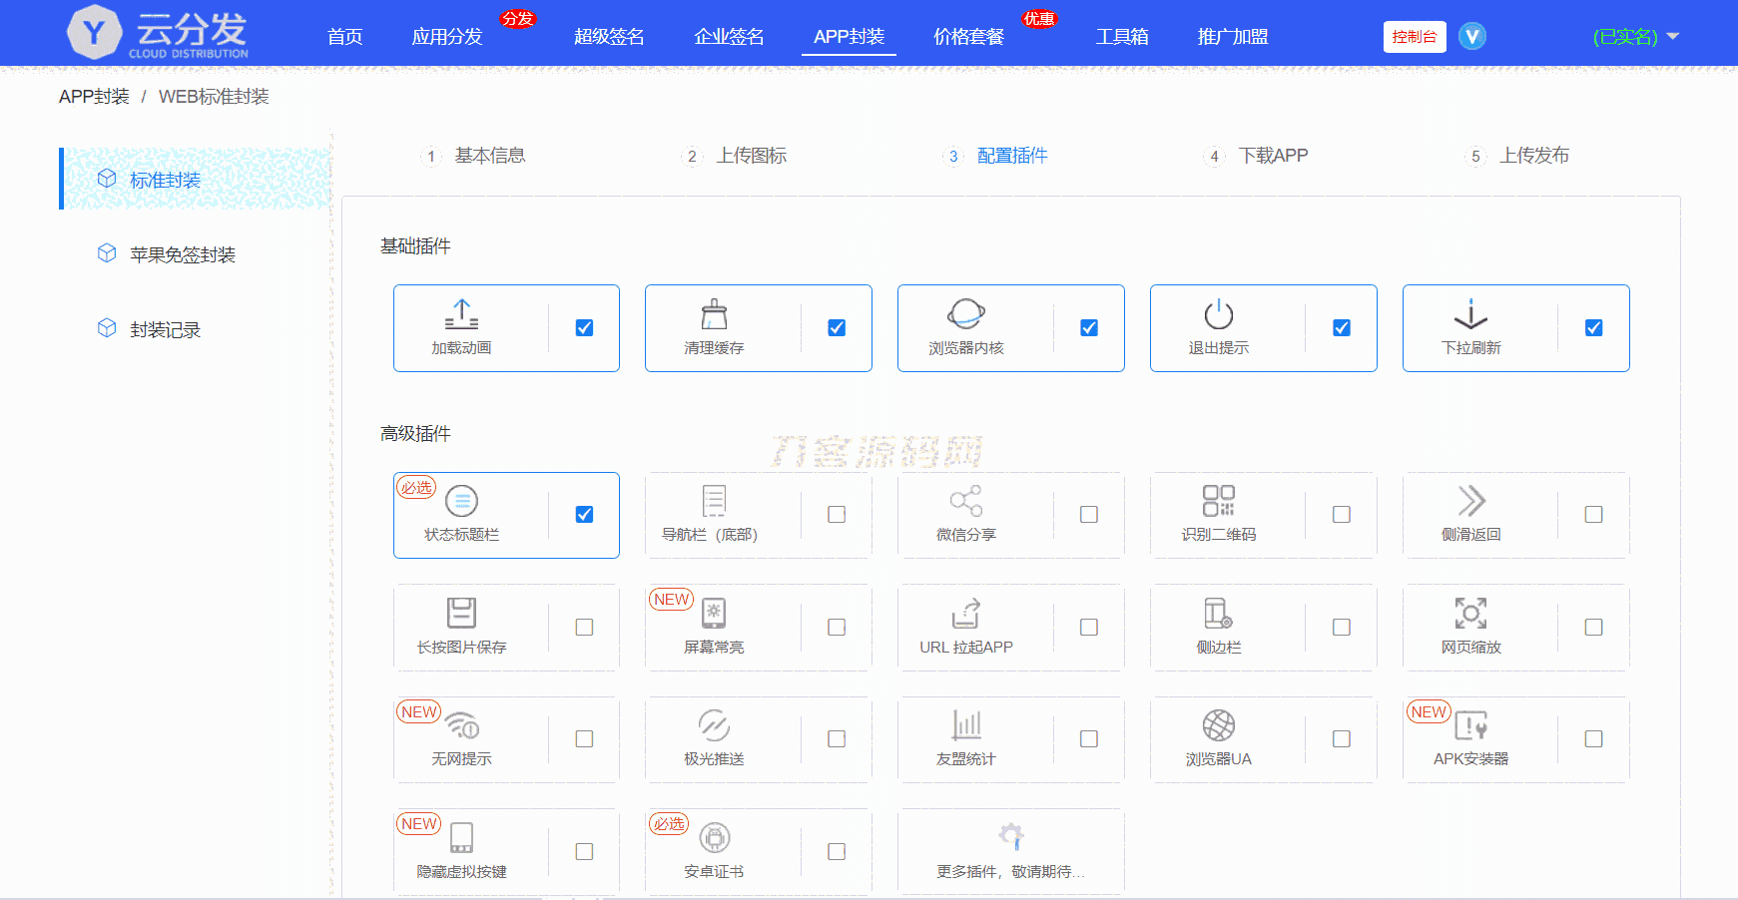Uncheck the 浏览器内核 checkbox
Screen dimensions: 1738x900
tap(1089, 327)
